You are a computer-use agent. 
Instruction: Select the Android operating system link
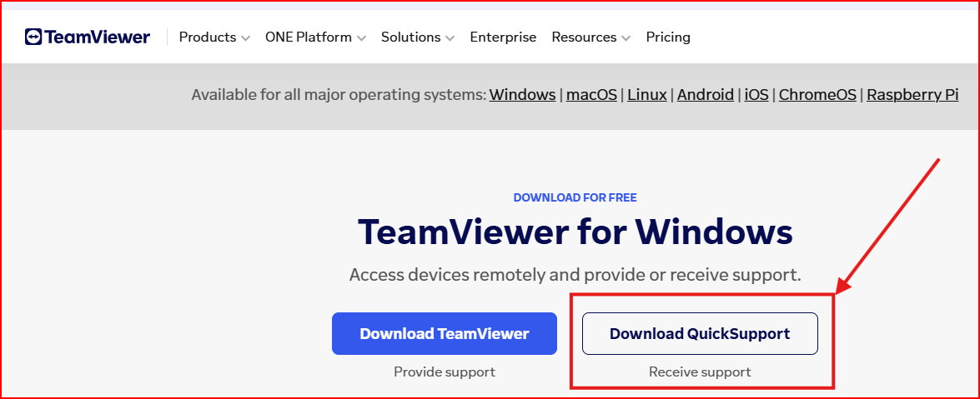[x=705, y=95]
